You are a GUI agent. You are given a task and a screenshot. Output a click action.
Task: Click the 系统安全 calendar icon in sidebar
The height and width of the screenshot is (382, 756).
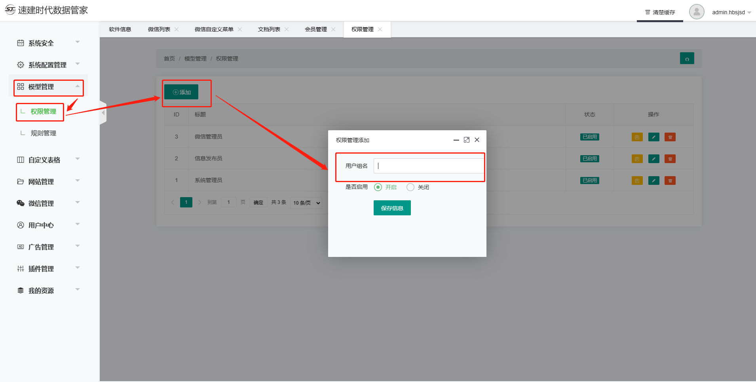click(x=21, y=43)
